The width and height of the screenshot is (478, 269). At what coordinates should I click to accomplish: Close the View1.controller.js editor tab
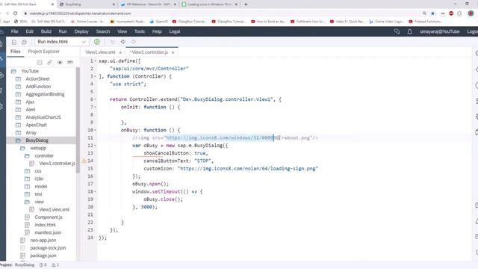tap(173, 52)
